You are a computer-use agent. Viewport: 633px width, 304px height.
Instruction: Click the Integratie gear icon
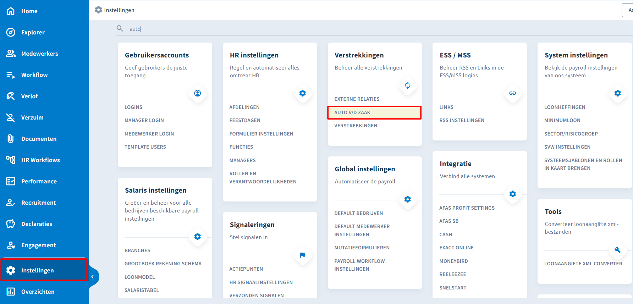click(x=513, y=194)
